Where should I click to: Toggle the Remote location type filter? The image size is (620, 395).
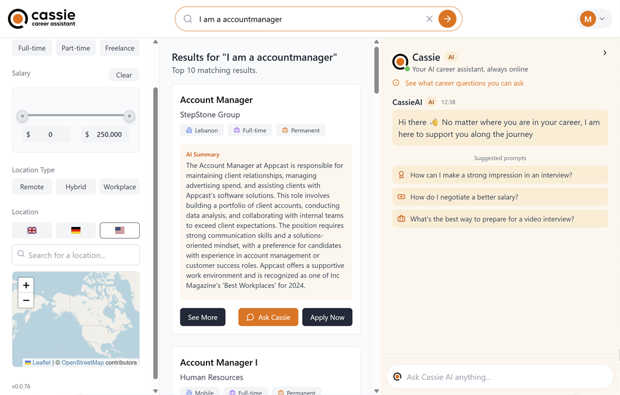click(x=31, y=187)
